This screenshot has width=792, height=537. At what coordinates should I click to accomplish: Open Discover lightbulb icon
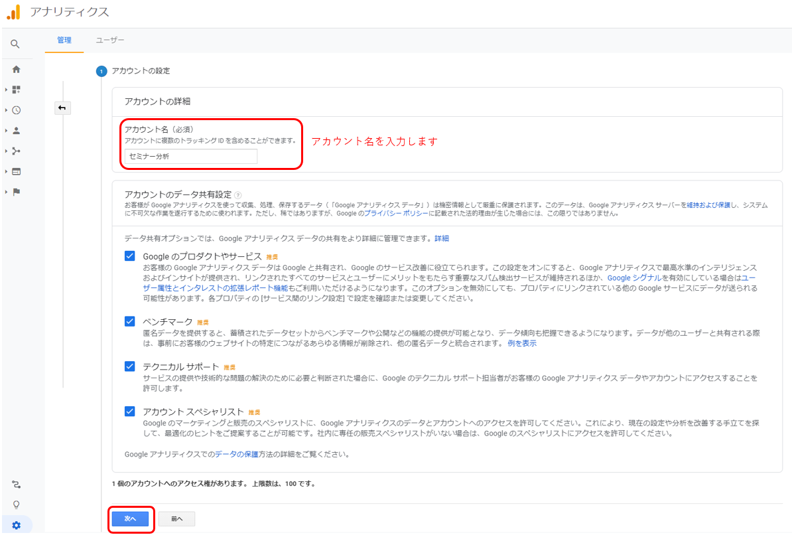[16, 504]
